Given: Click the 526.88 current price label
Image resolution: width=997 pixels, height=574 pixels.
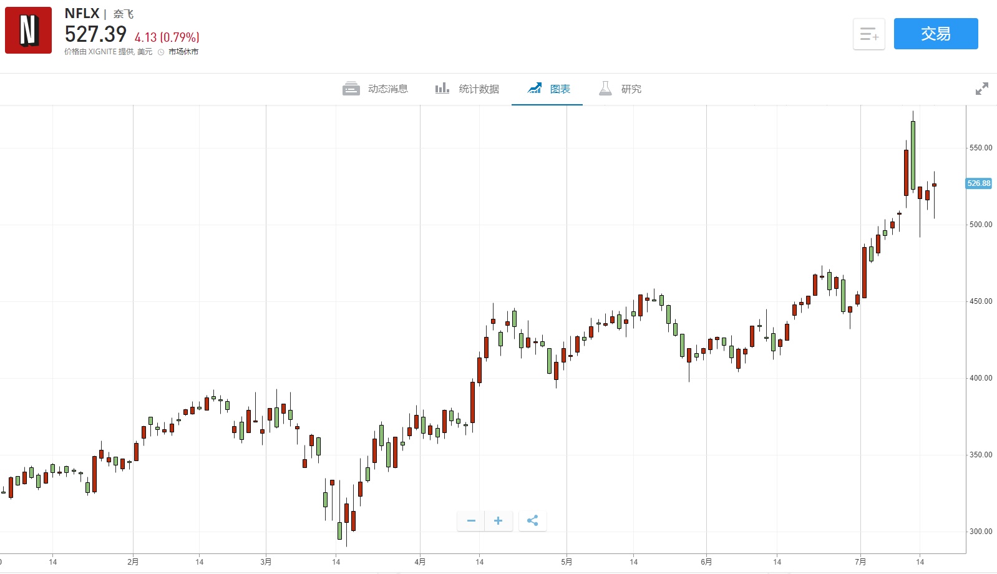Looking at the screenshot, I should [978, 183].
